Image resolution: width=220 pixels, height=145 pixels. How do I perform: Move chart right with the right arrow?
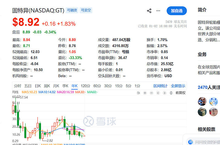(164, 93)
